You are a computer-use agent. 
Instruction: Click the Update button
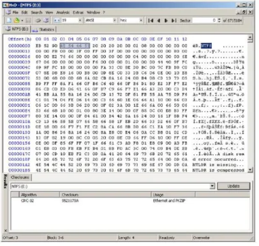pos(233,186)
